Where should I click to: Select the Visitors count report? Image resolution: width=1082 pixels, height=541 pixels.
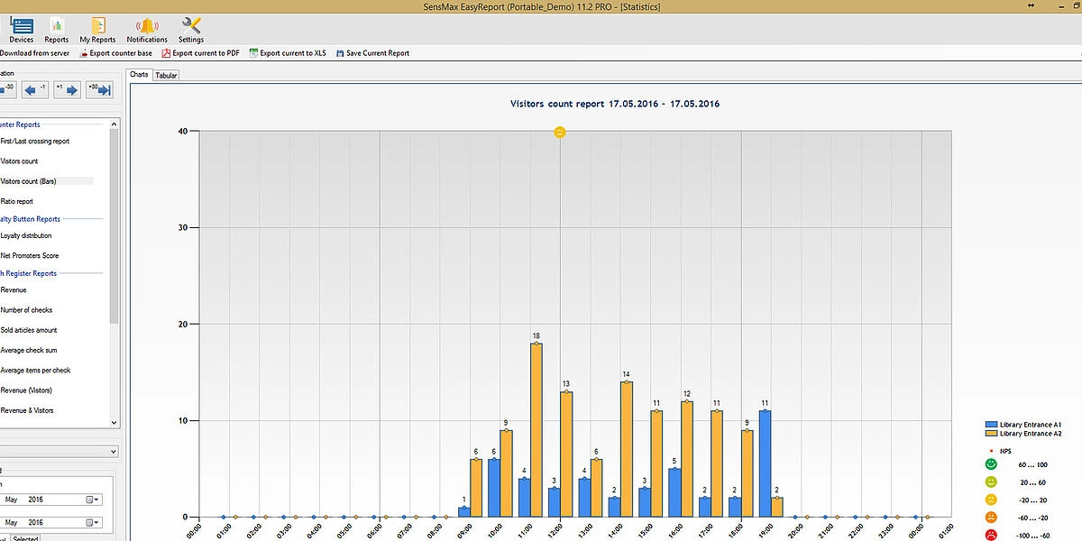tap(19, 161)
